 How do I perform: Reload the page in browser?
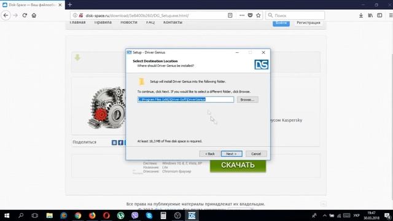pos(25,15)
